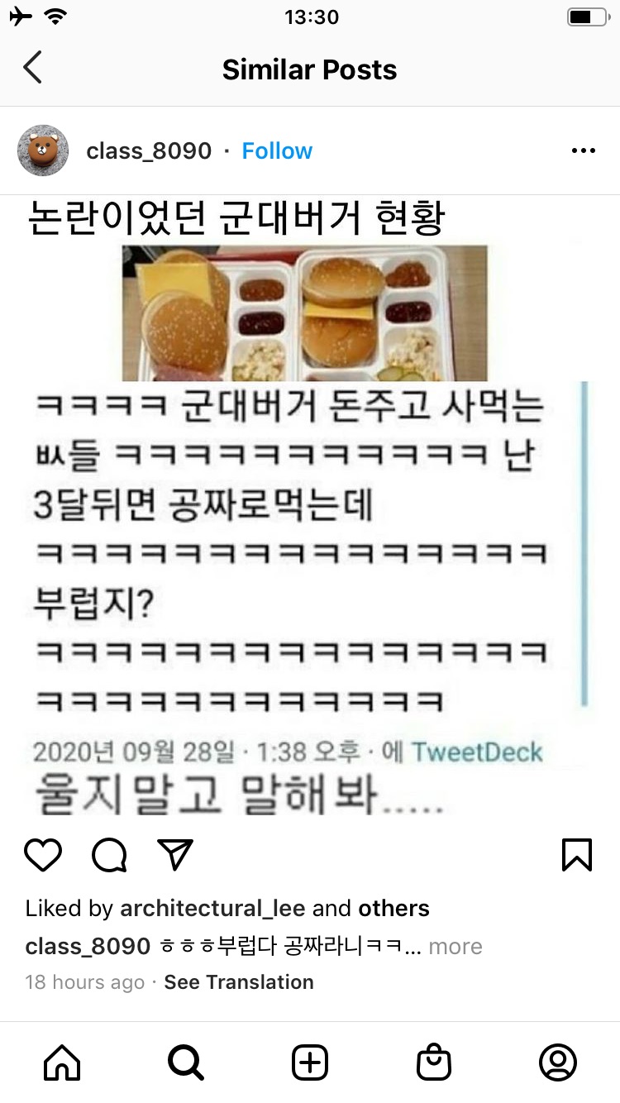Tap See Translation under the caption
The height and width of the screenshot is (1103, 620).
239,982
